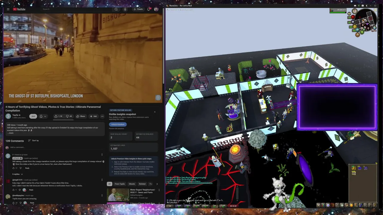Screen dimensions: 383x215
Task: Like the @meph1570 comment
Action: 13,190
